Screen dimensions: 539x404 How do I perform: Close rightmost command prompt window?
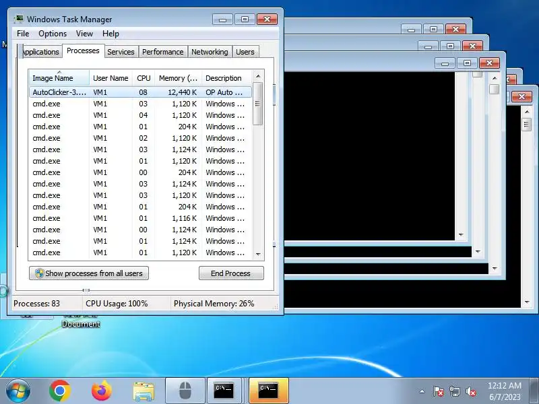pos(521,96)
